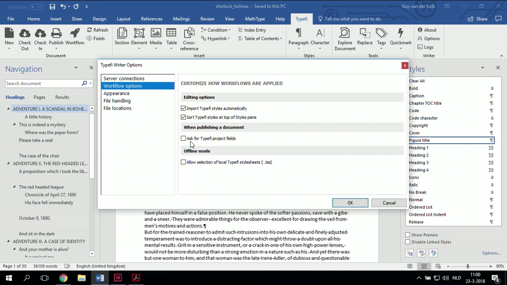Select File handling in options list
This screenshot has width=507, height=285.
[137, 101]
